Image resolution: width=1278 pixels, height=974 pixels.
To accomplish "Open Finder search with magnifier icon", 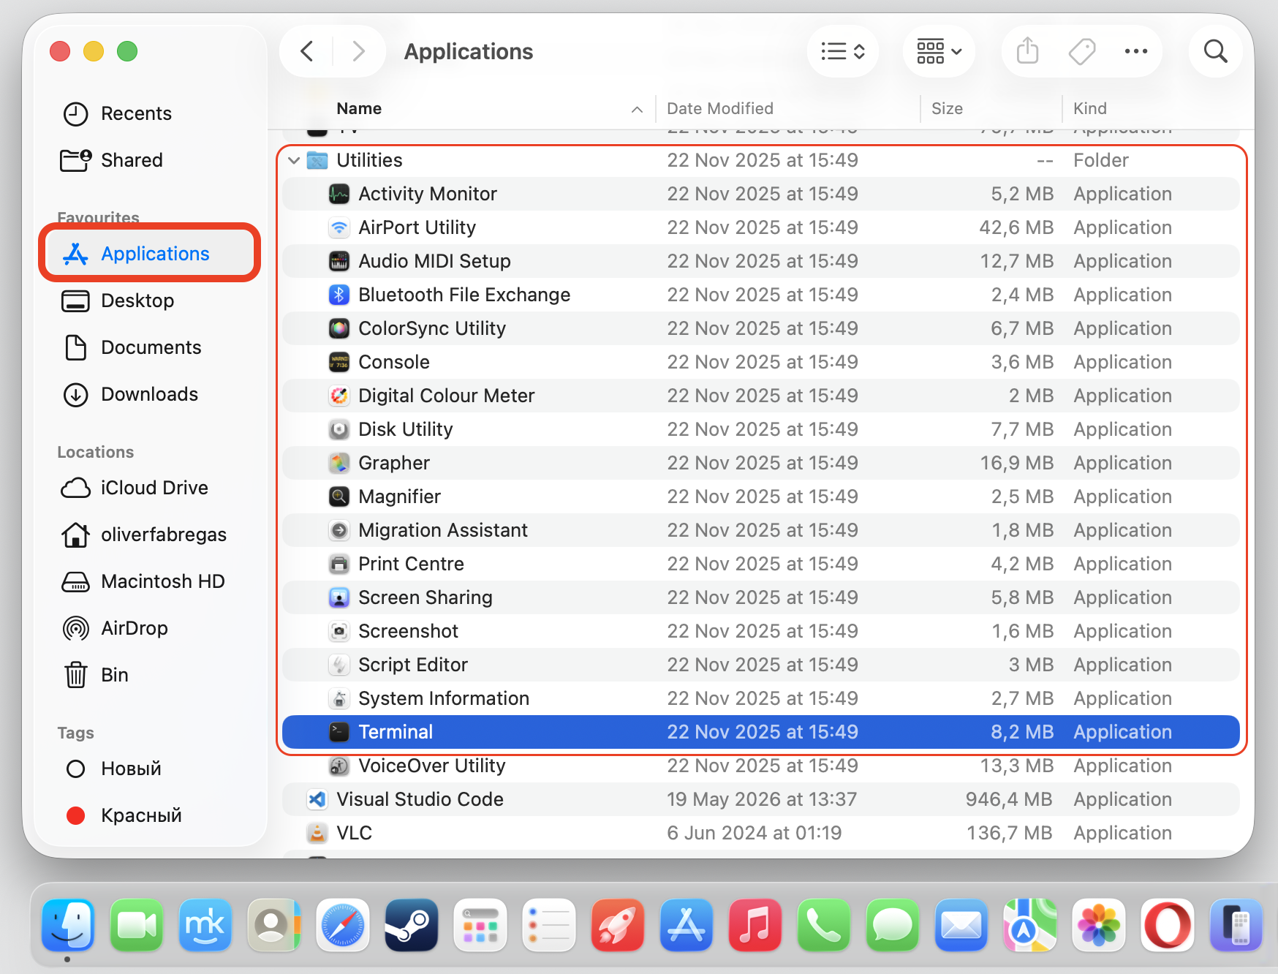I will 1215,51.
